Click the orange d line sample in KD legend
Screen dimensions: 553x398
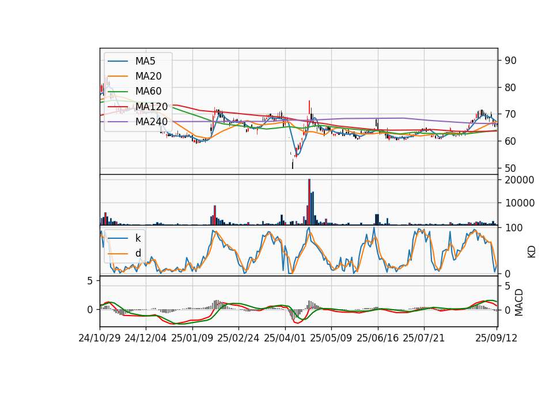pos(118,253)
